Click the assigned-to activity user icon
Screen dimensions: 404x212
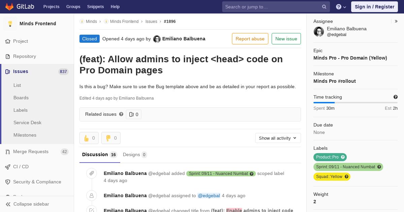[92, 196]
